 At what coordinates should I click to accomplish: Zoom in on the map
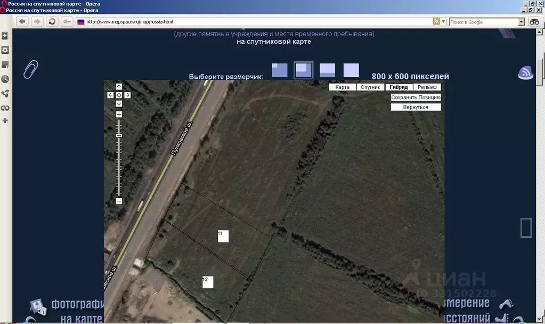point(119,115)
